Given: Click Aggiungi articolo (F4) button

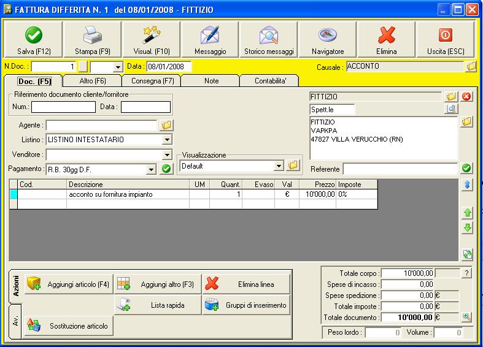Looking at the screenshot, I should (69, 284).
